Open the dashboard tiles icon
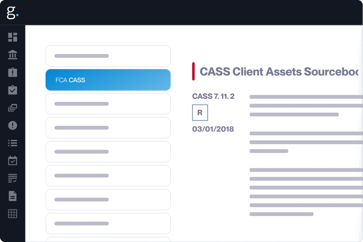 tap(13, 37)
